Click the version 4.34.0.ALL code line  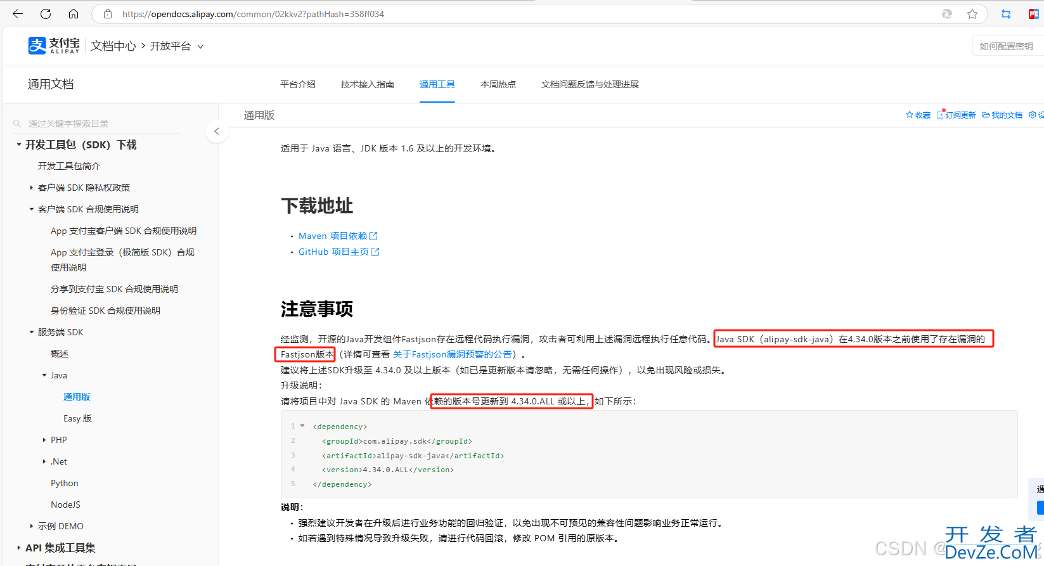[388, 470]
